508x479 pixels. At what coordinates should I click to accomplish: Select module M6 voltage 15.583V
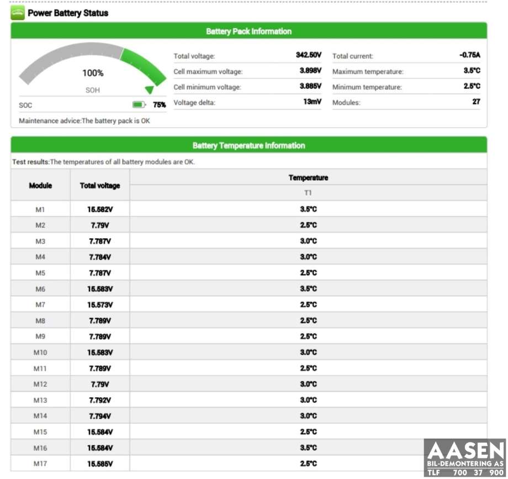pos(100,289)
